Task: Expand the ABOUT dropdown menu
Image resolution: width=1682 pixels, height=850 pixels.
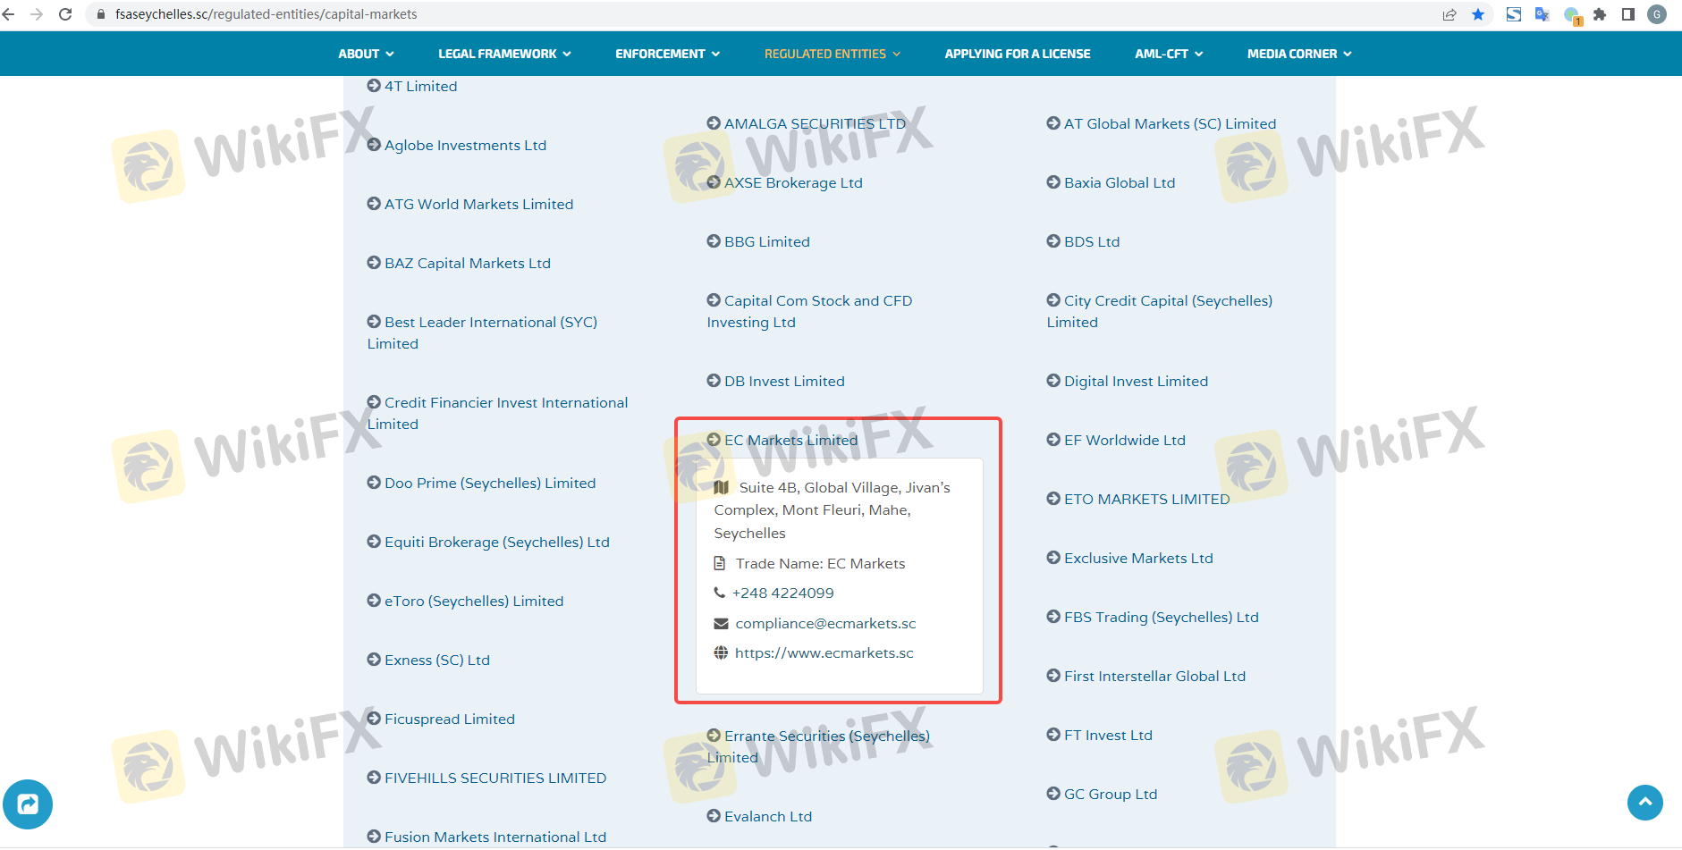Action: [366, 54]
